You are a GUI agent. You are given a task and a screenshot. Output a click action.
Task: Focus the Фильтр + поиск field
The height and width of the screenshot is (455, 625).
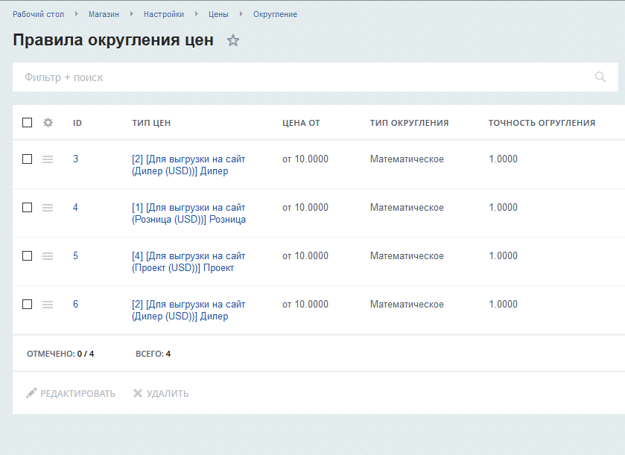pos(298,77)
